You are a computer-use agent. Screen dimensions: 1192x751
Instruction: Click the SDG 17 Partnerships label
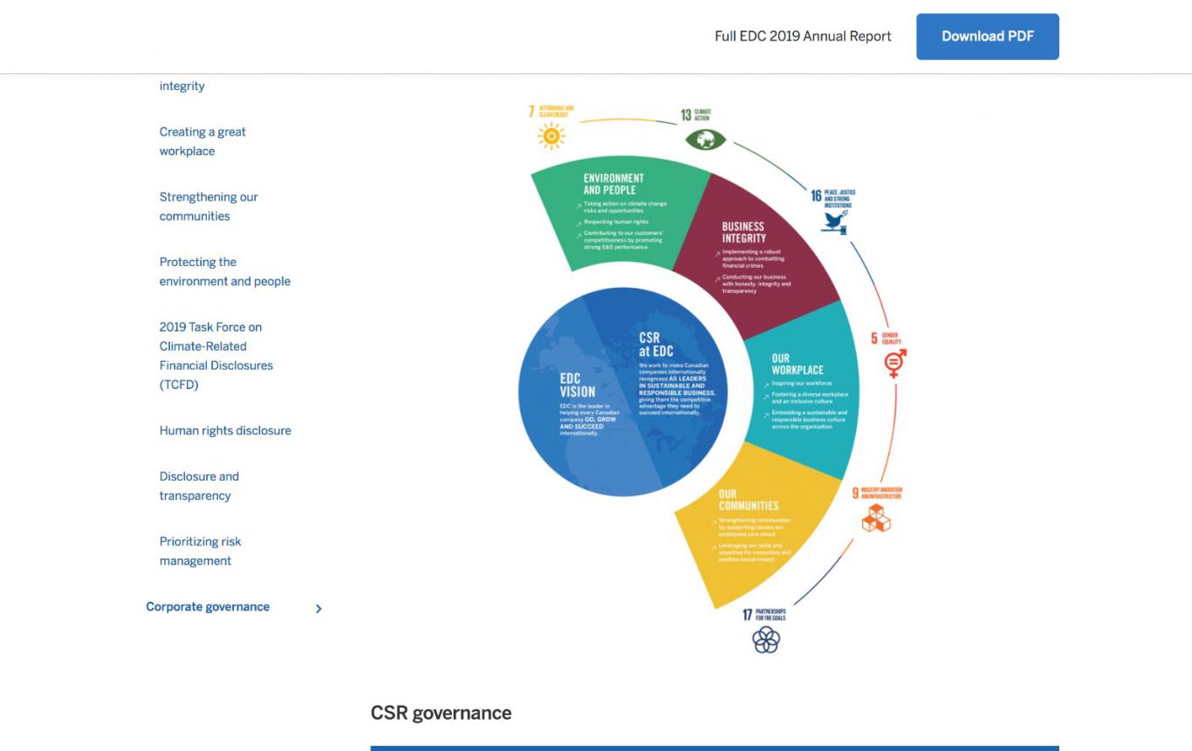point(764,615)
